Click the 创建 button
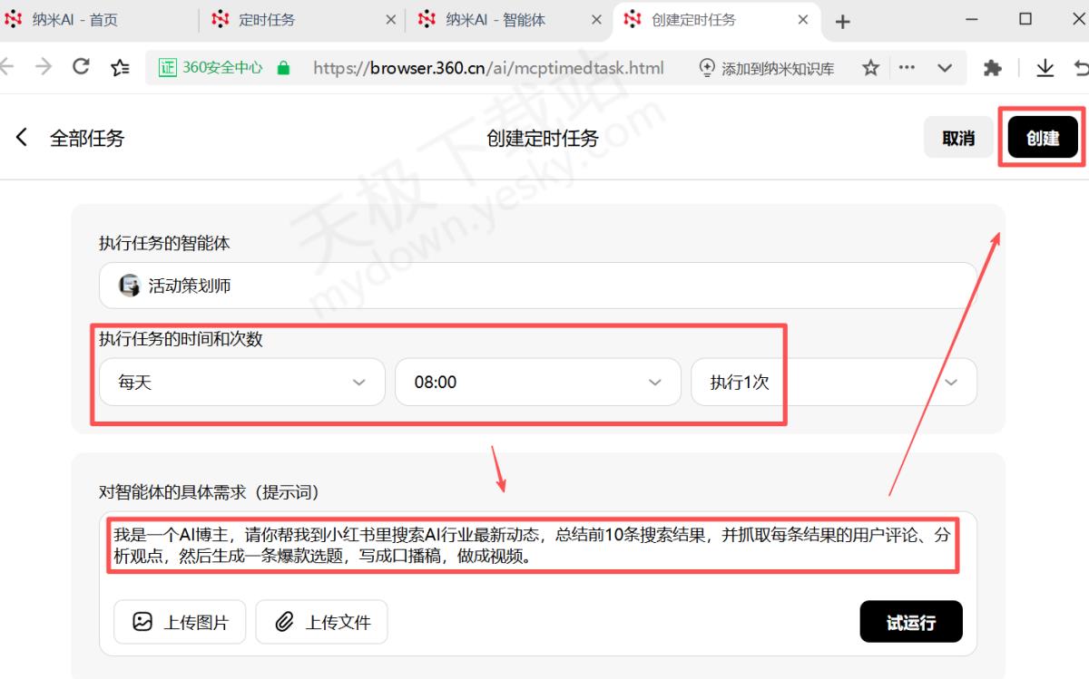Viewport: 1089px width, 679px height. coord(1043,138)
